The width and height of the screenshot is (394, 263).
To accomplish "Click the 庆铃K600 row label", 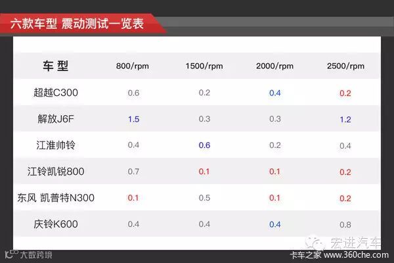I will [56, 224].
